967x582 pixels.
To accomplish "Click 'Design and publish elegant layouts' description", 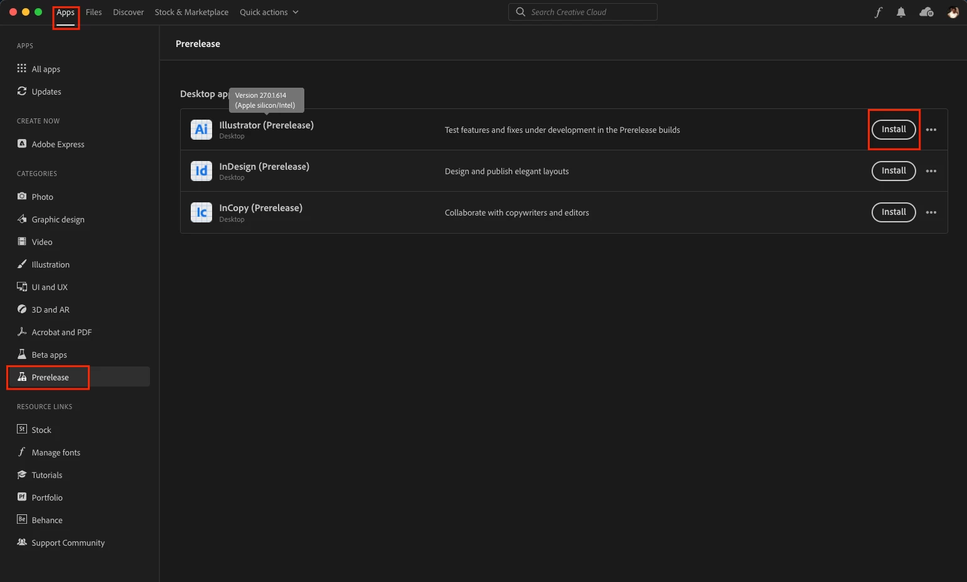I will pos(506,172).
